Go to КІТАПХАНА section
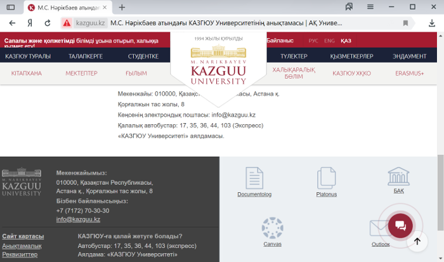The height and width of the screenshot is (262, 444). [x=27, y=74]
